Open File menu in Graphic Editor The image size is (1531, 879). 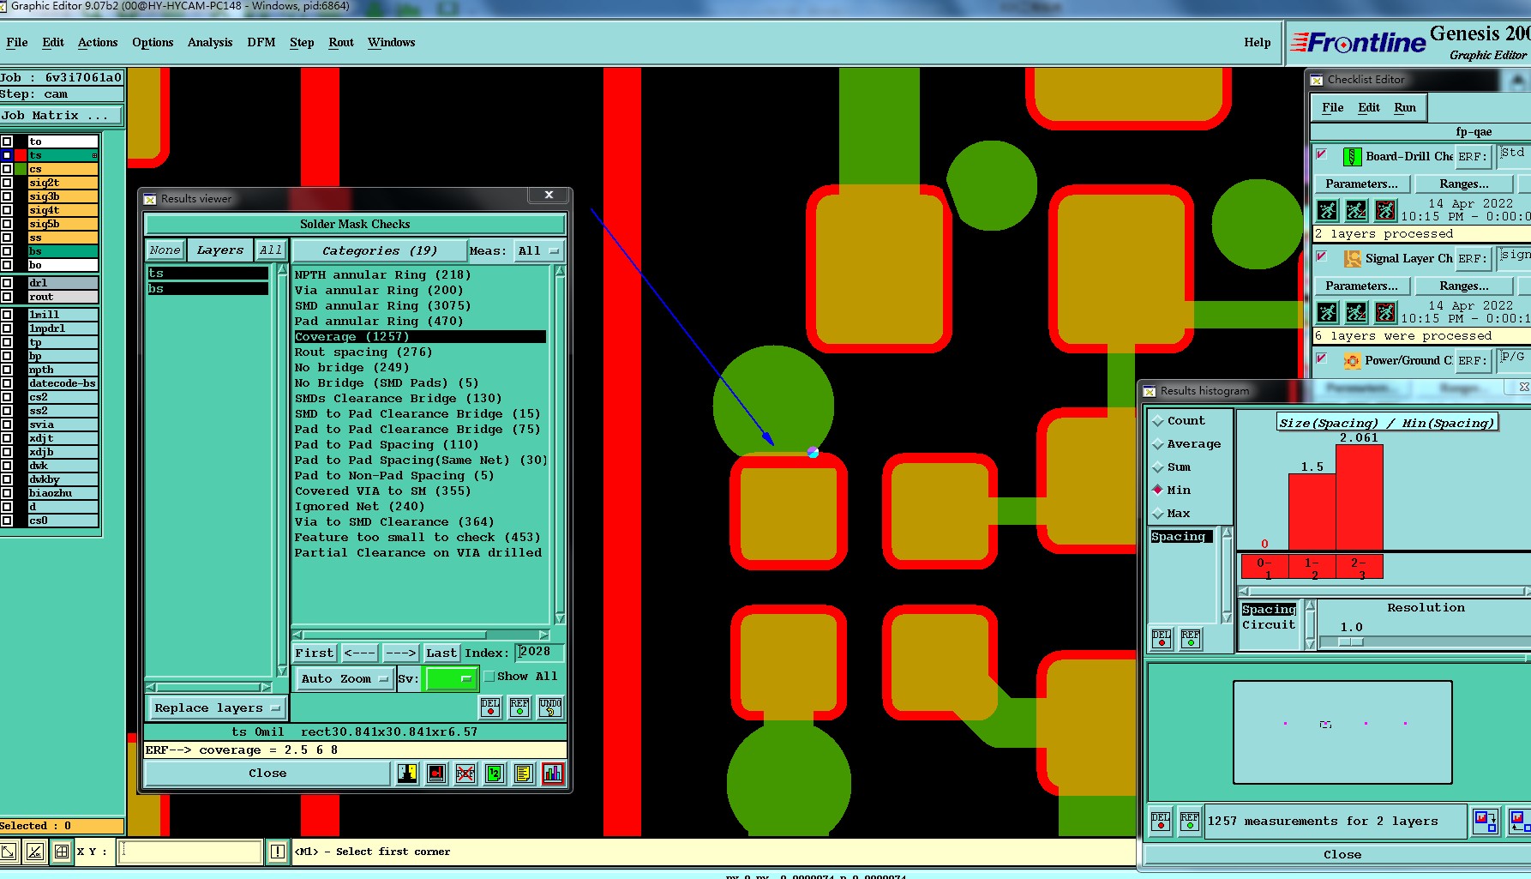[17, 42]
